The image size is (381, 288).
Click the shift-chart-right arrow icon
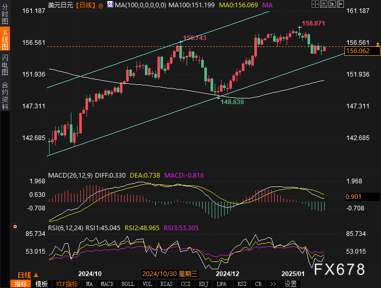[340, 4]
